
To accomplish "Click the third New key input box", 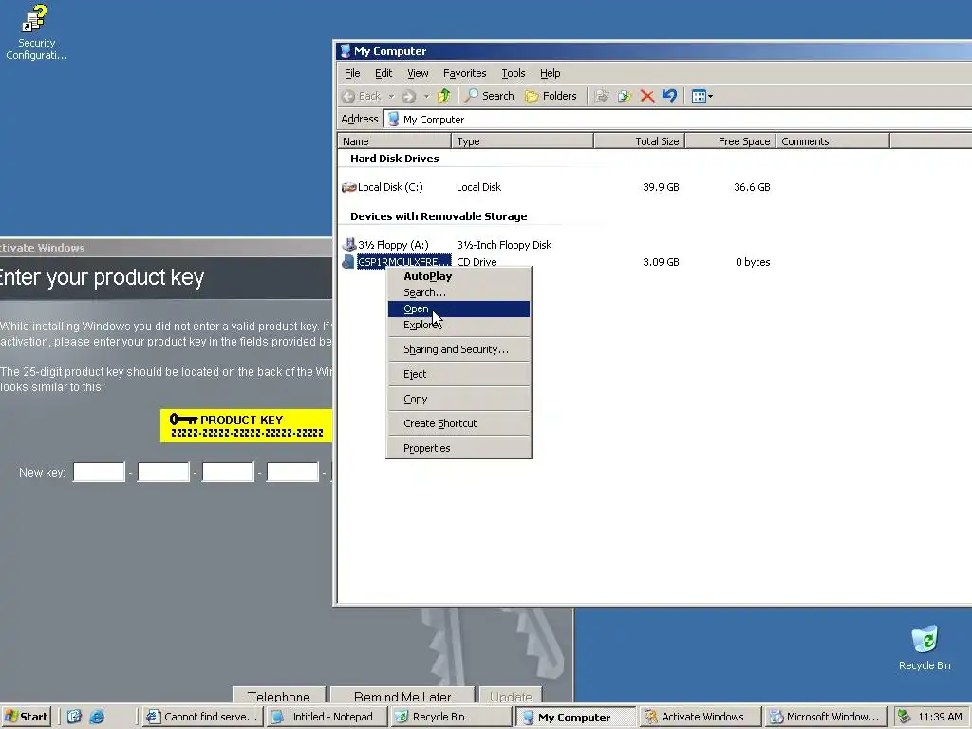I will click(228, 473).
